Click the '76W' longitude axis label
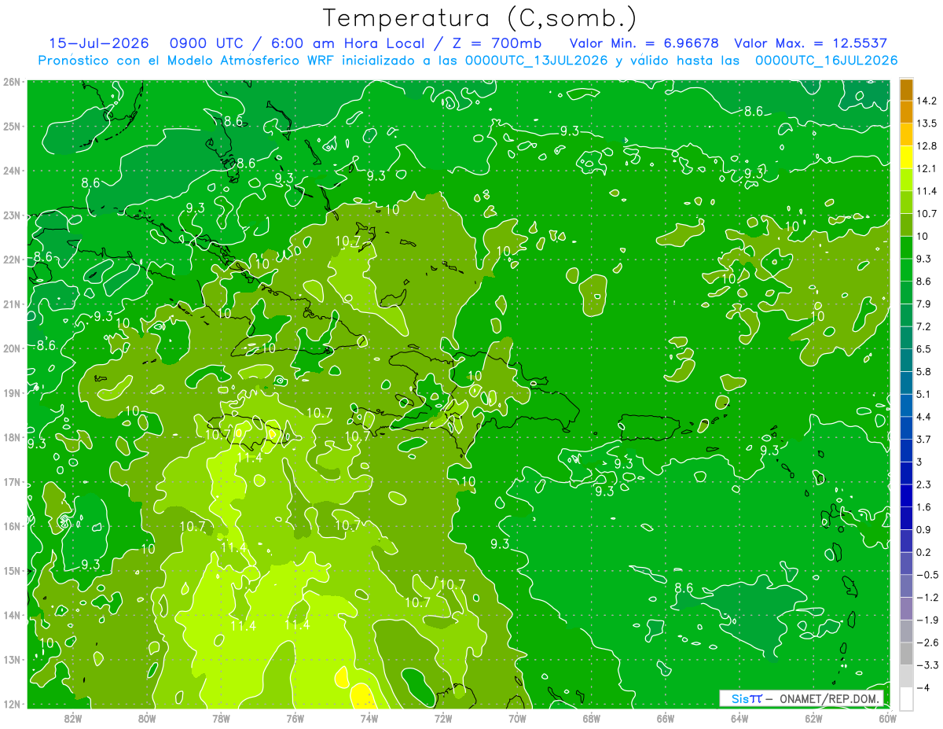943x729 pixels. click(x=295, y=718)
